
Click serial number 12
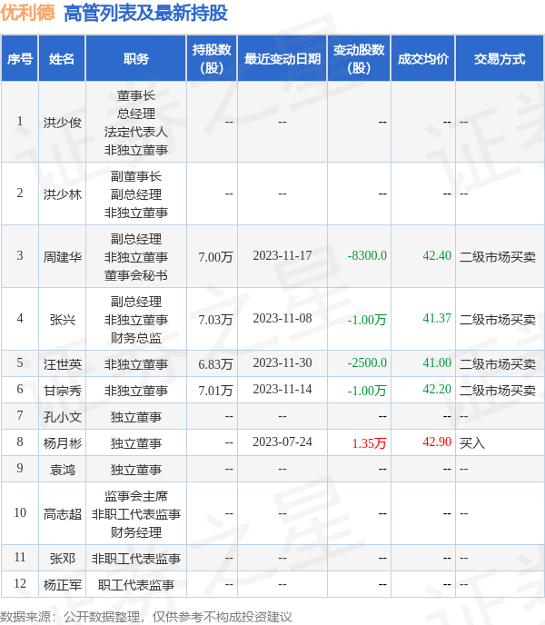pyautogui.click(x=20, y=583)
